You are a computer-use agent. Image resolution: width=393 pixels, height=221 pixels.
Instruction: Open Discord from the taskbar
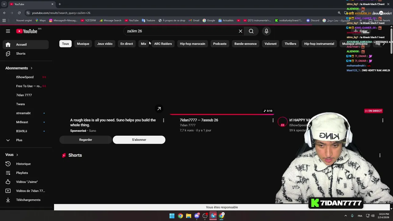[197, 216]
